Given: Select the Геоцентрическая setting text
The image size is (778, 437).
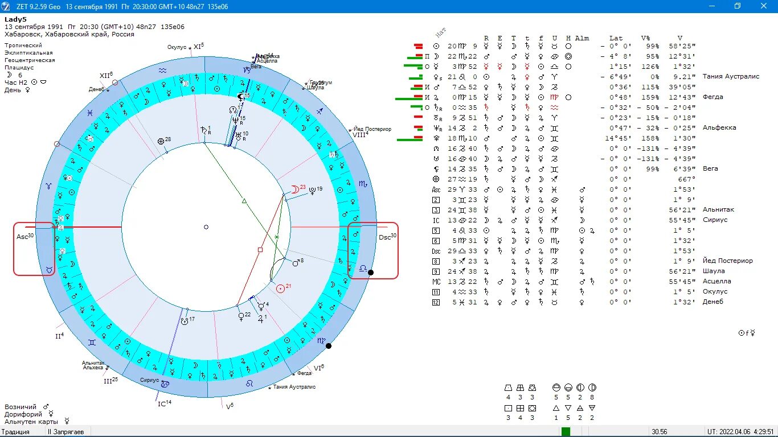Looking at the screenshot, I should pyautogui.click(x=30, y=60).
